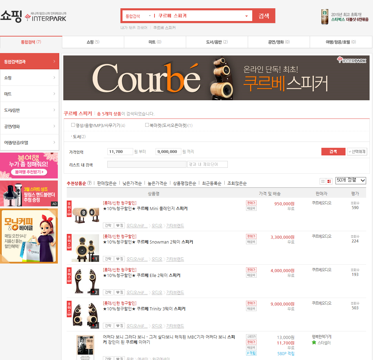Sort by 최근등록순
Viewport: 373px width, 360px height.
[212, 183]
